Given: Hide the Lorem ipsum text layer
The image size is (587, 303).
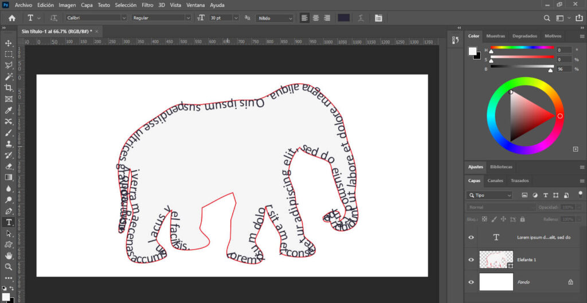Looking at the screenshot, I should click(471, 238).
